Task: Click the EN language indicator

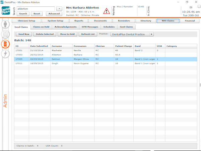Action: click(x=191, y=7)
